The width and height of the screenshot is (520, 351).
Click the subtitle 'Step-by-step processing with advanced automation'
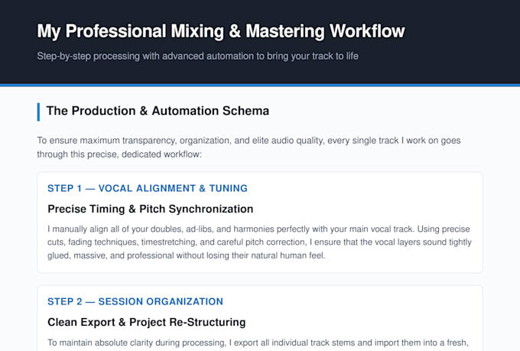click(x=197, y=56)
